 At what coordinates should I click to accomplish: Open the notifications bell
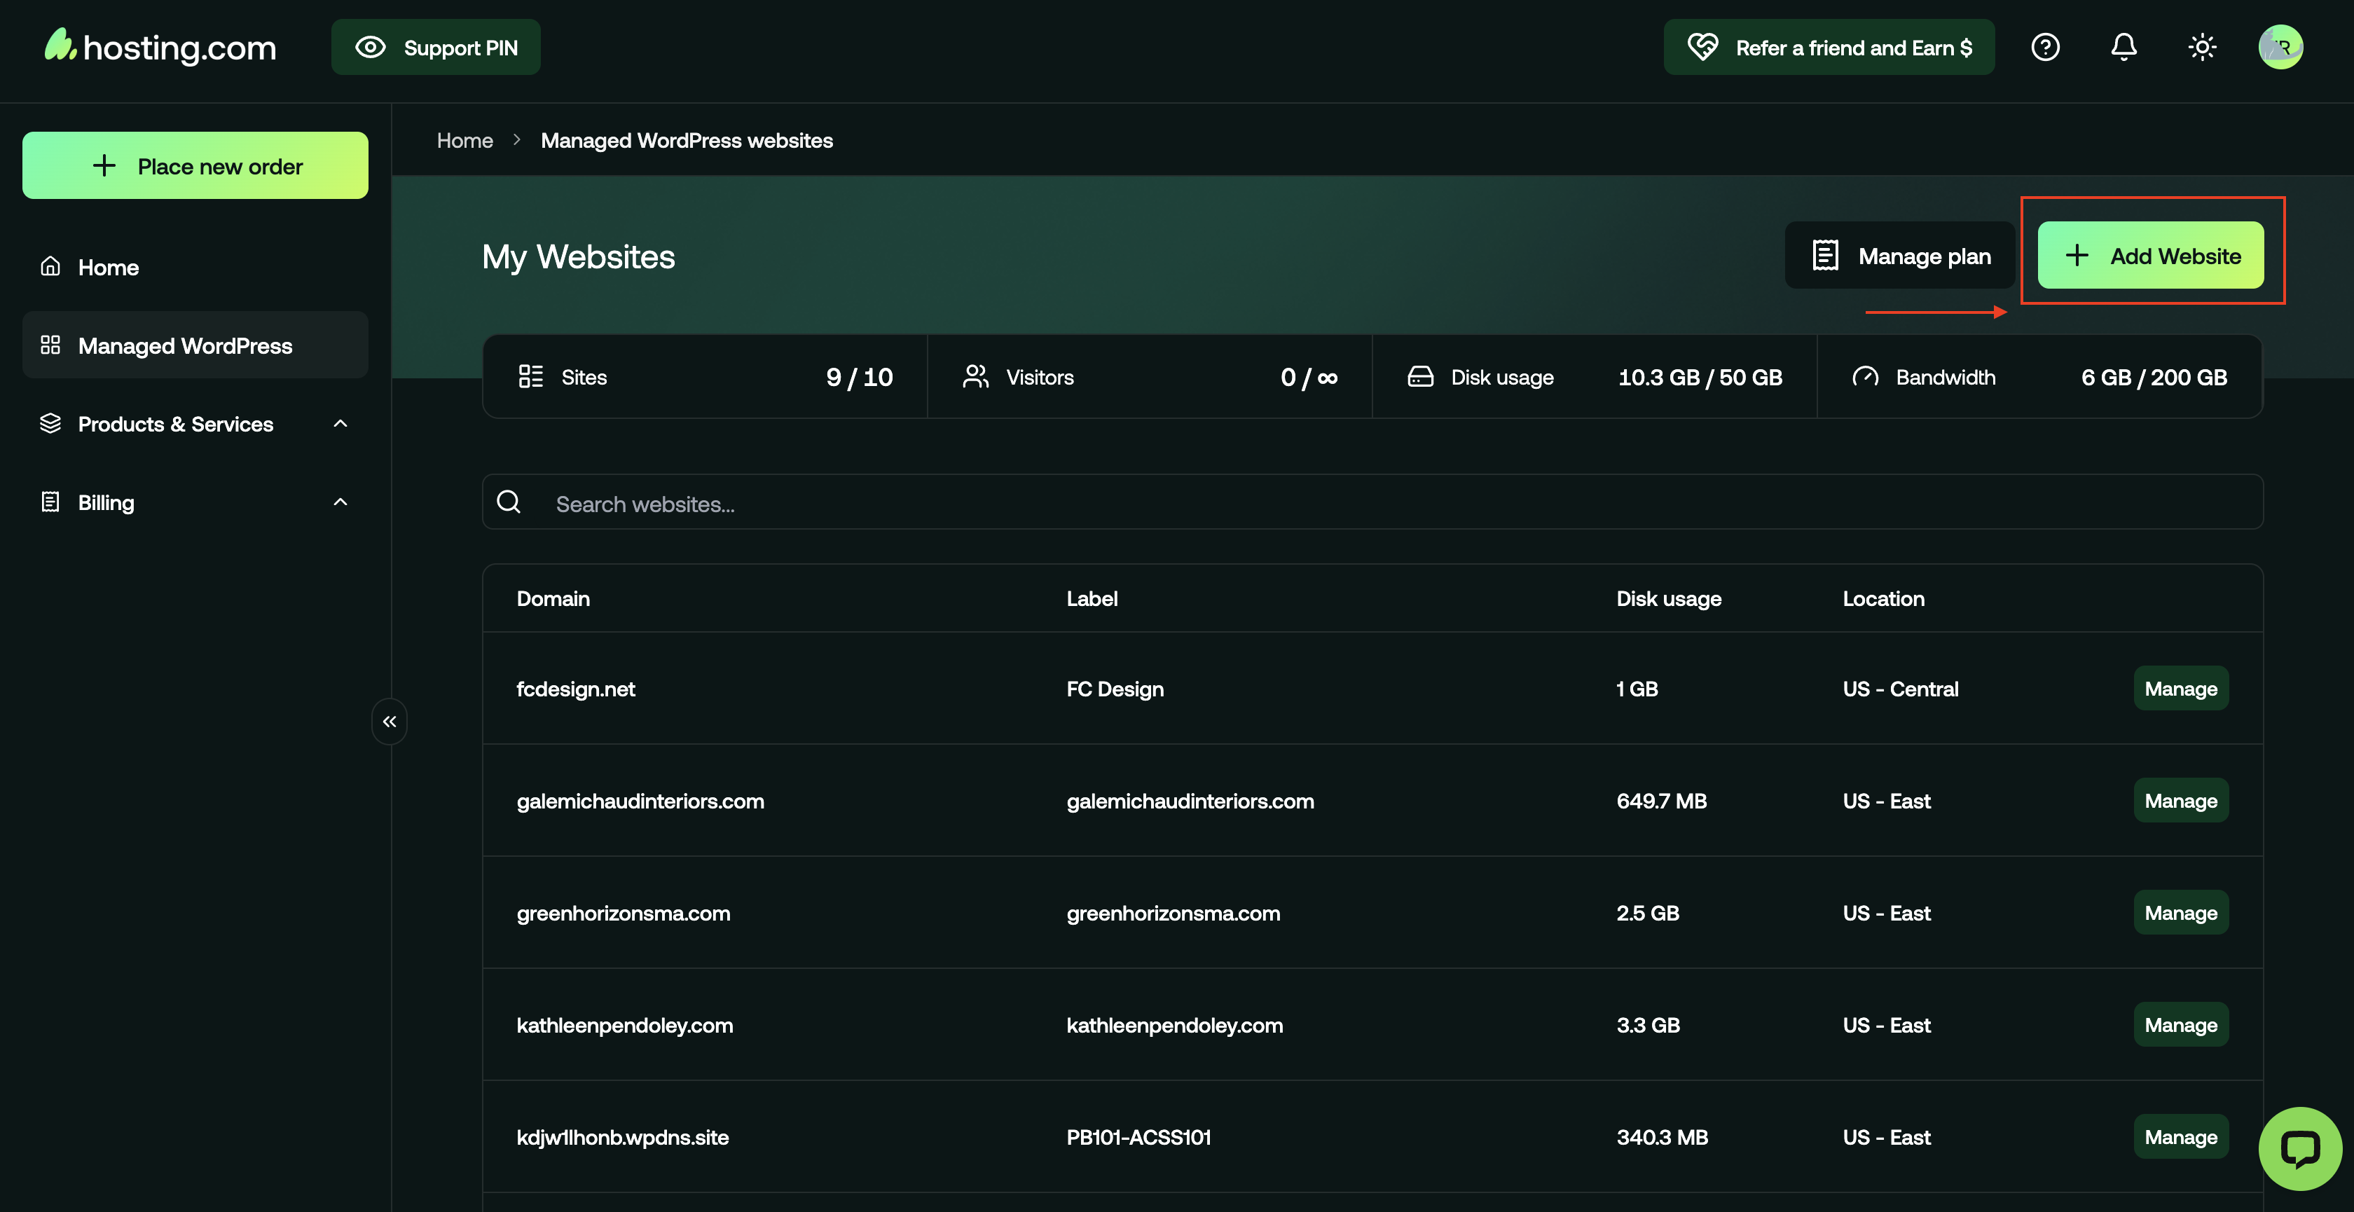[2124, 47]
